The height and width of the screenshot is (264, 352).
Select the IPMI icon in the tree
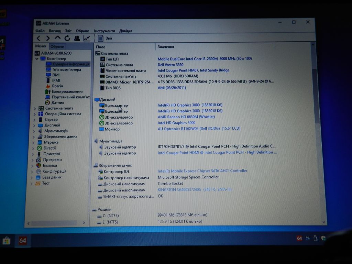[x=48, y=80]
